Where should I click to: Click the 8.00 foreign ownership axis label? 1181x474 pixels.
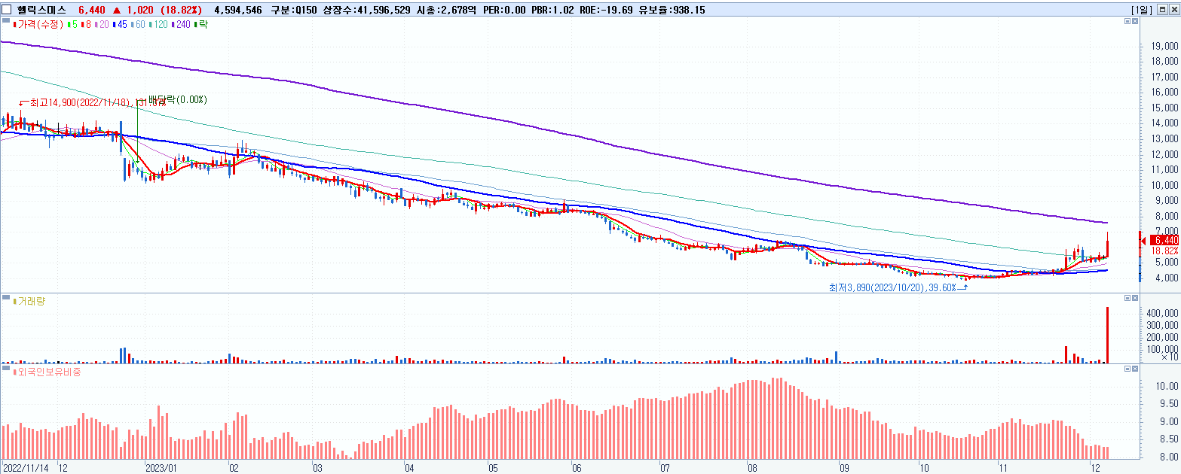click(1169, 457)
